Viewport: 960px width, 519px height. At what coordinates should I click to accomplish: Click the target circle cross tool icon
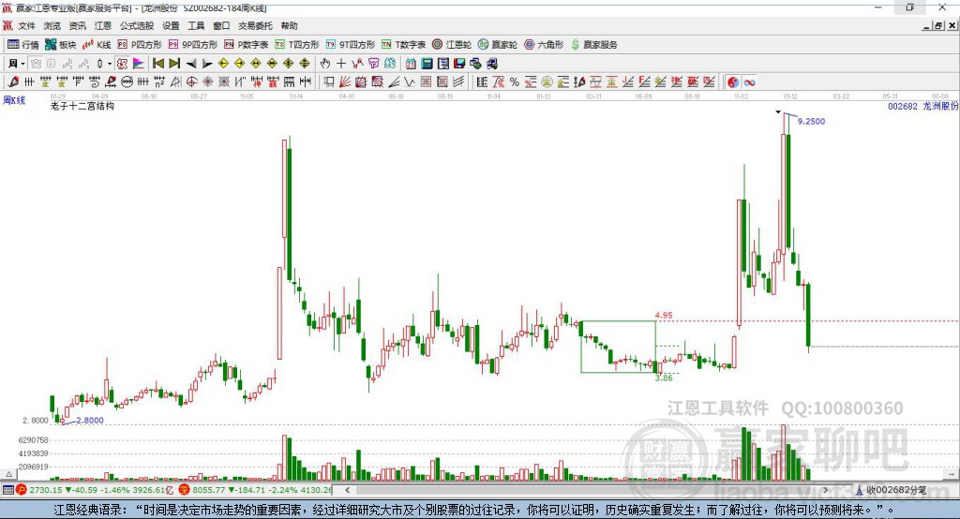tap(192, 82)
